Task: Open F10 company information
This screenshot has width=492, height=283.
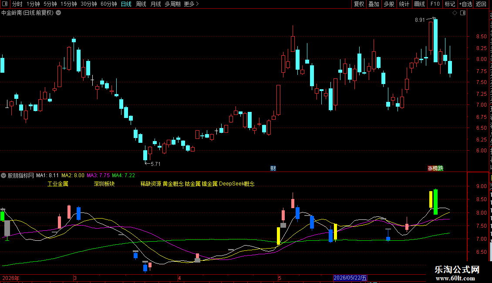Action: point(435,4)
